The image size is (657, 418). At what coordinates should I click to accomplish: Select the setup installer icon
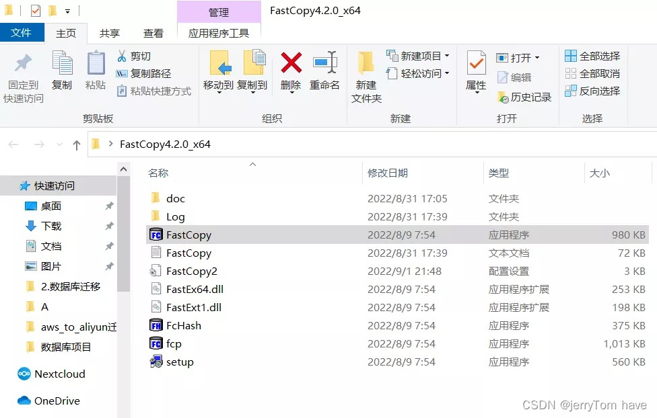tap(156, 362)
